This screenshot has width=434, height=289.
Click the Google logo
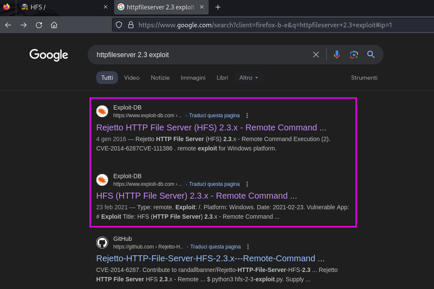tap(49, 55)
